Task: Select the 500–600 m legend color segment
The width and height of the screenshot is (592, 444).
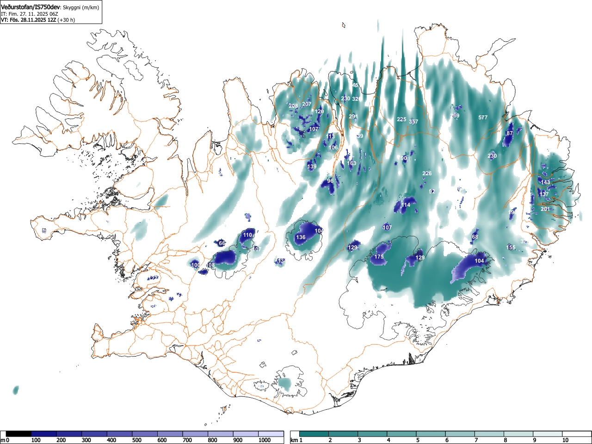Action: click(145, 434)
